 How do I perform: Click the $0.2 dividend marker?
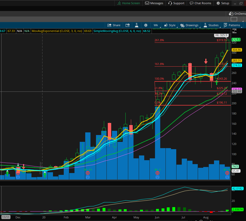(158, 170)
